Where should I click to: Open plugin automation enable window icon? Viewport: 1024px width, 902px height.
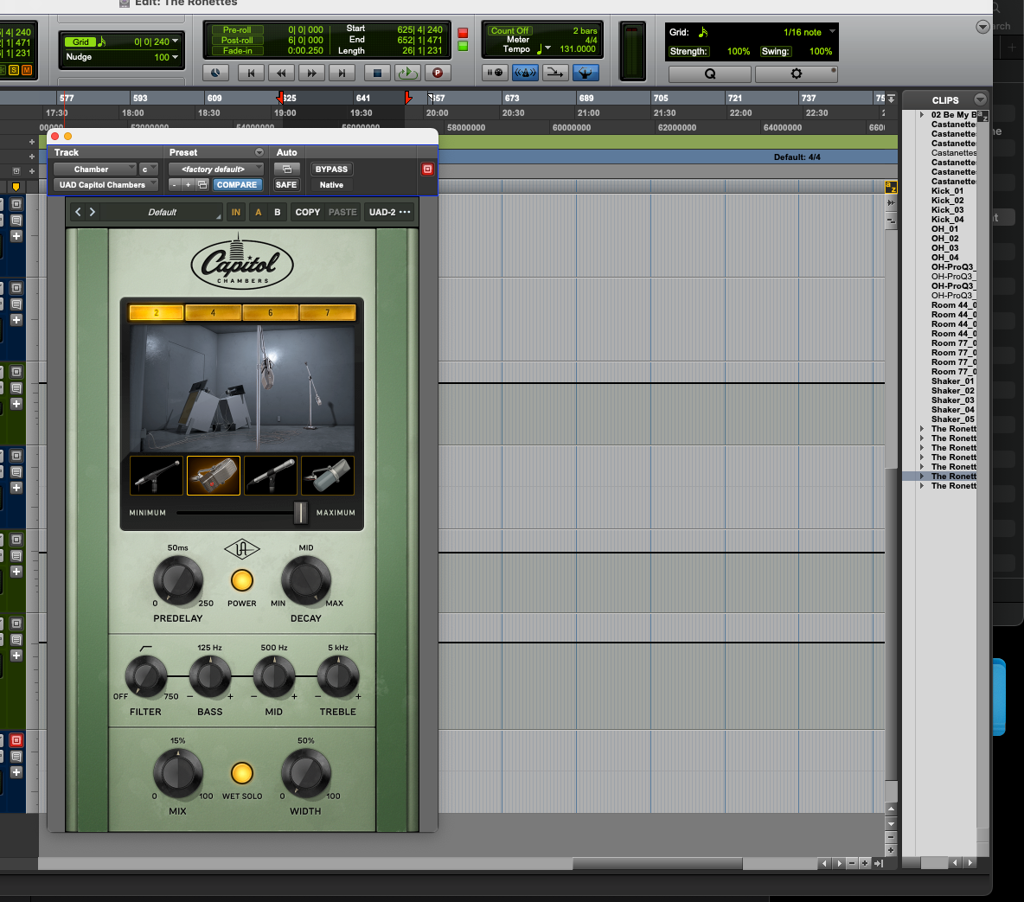click(286, 170)
